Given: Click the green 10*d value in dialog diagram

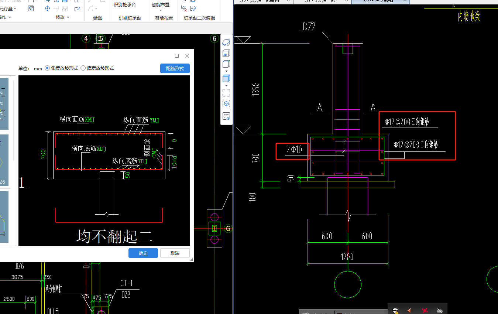Looking at the screenshot, I should point(174,162).
